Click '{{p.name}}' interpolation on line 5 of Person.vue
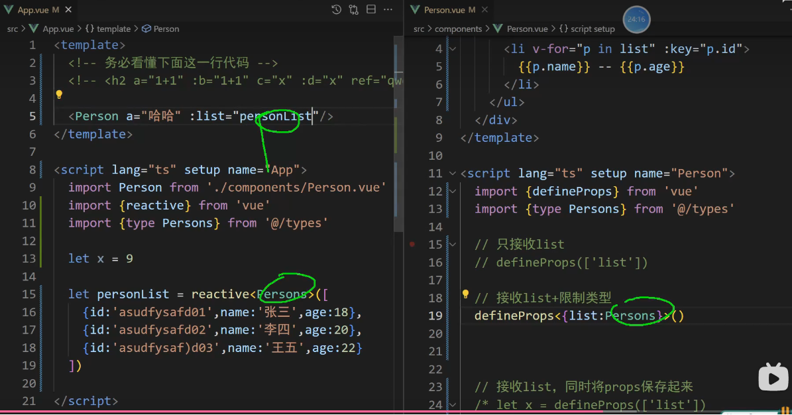The image size is (792, 415). point(554,67)
